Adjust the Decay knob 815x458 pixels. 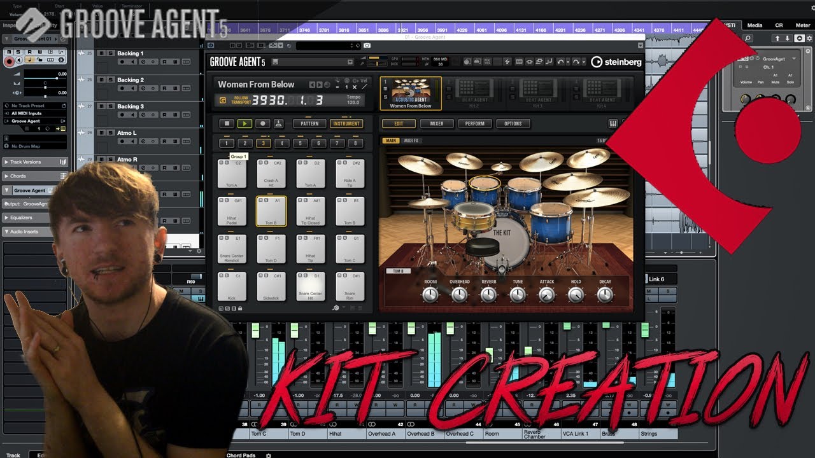[605, 295]
